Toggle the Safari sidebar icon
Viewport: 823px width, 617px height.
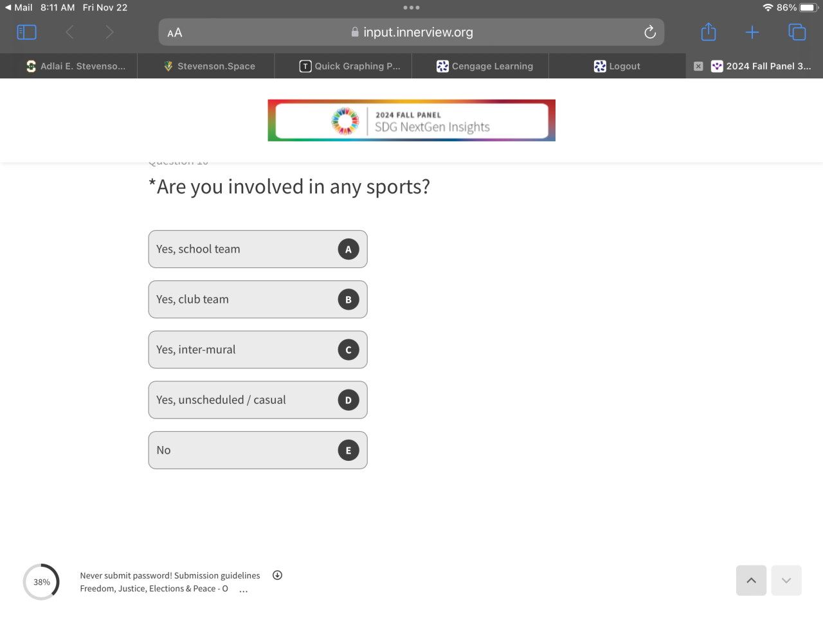pos(26,32)
